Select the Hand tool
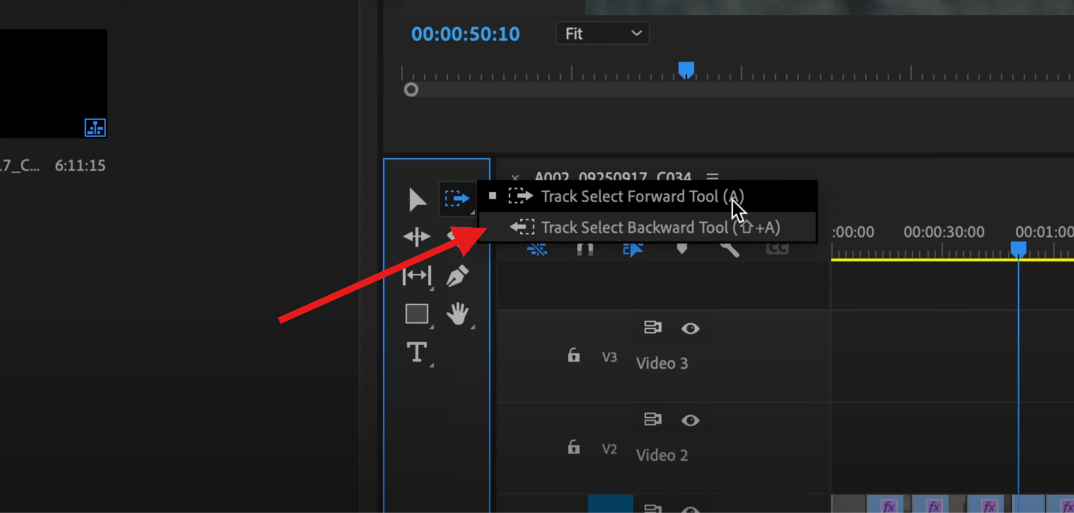Image resolution: width=1074 pixels, height=513 pixels. tap(458, 315)
